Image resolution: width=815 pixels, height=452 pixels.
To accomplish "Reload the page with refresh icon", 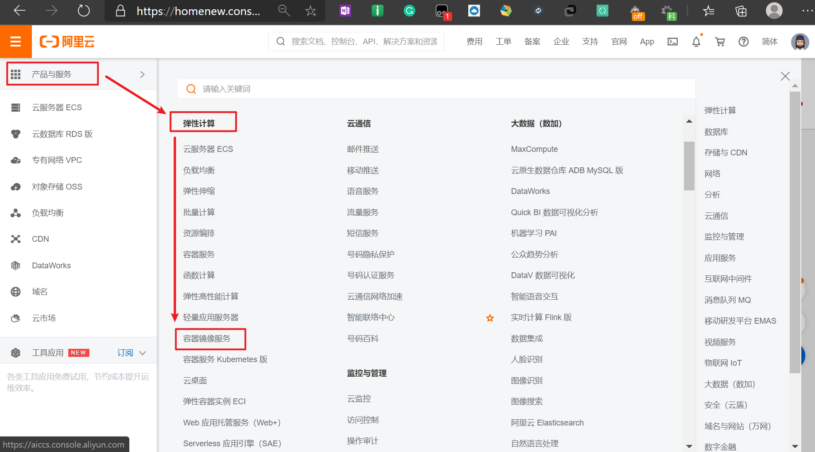I will click(84, 11).
